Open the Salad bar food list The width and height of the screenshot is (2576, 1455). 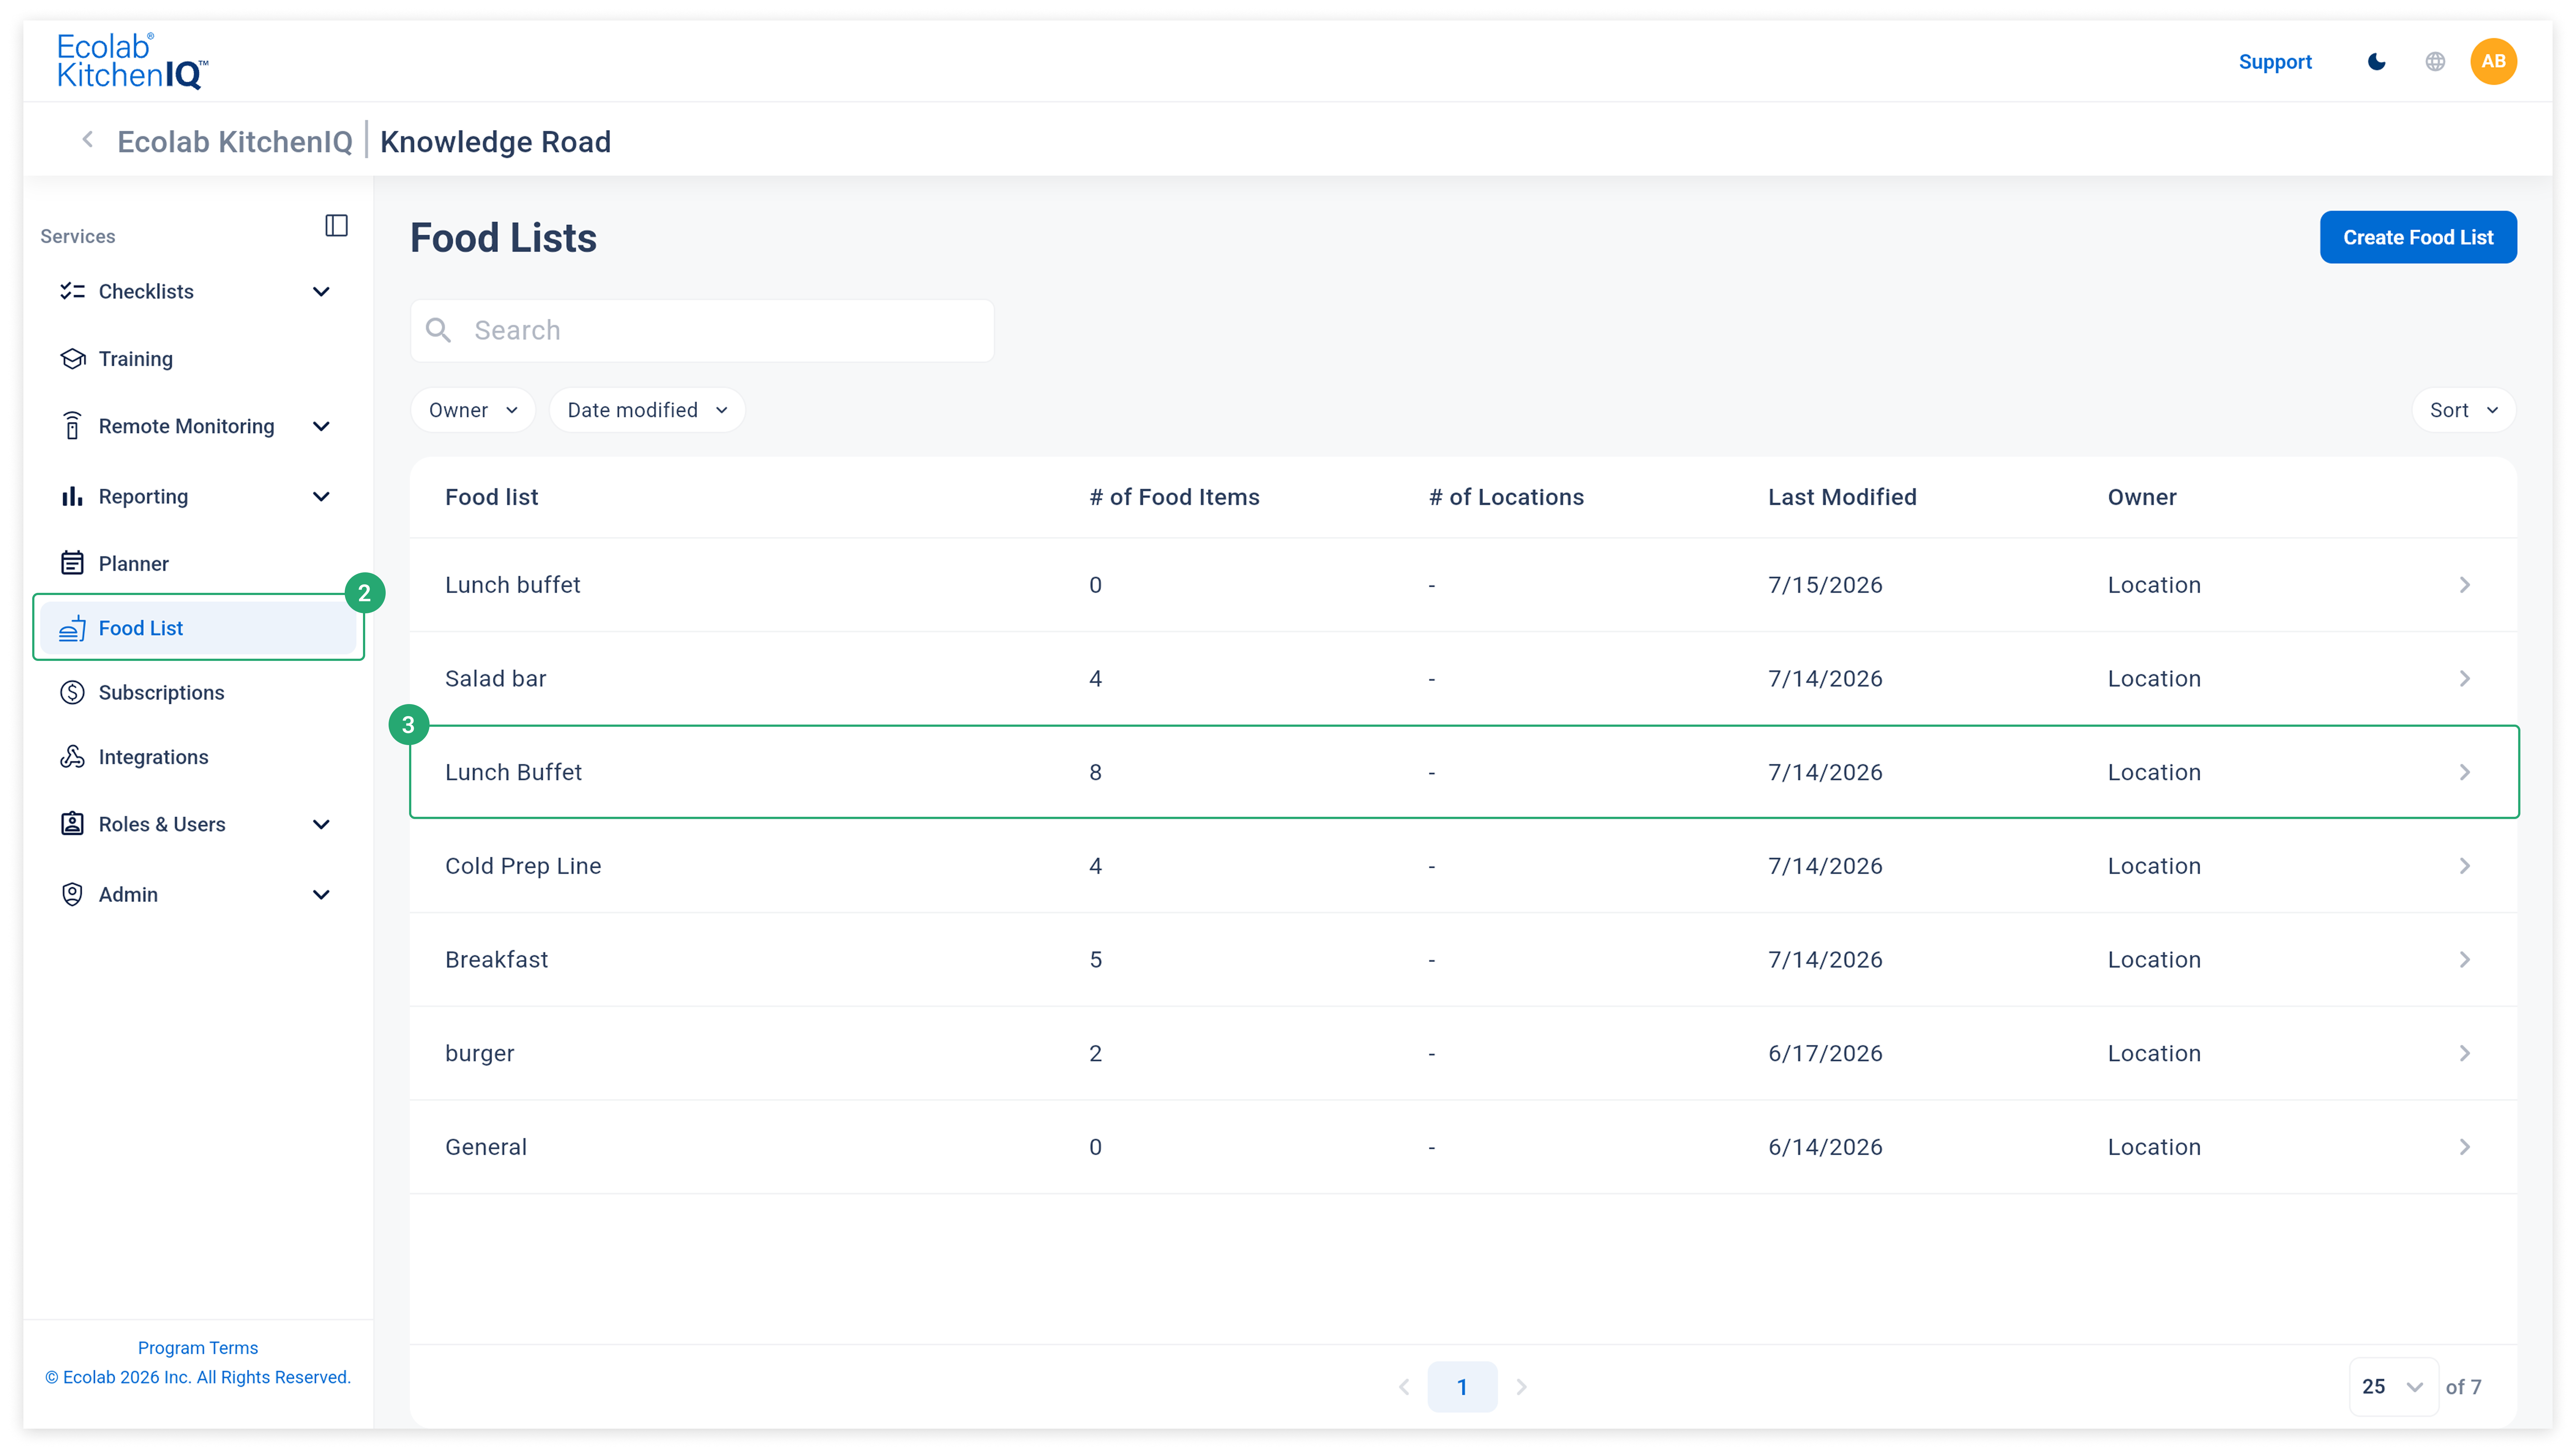point(1463,679)
